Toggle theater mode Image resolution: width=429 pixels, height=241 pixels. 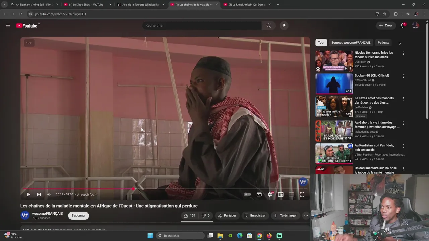(x=291, y=194)
